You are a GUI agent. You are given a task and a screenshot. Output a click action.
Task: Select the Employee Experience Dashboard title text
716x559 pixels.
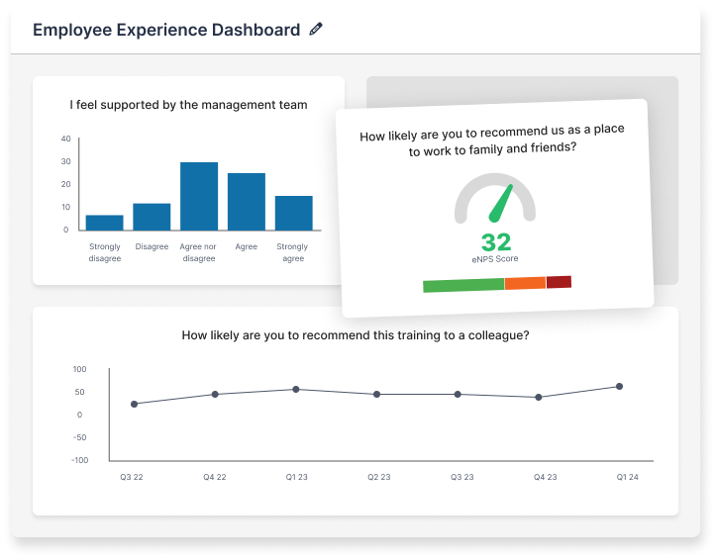166,30
